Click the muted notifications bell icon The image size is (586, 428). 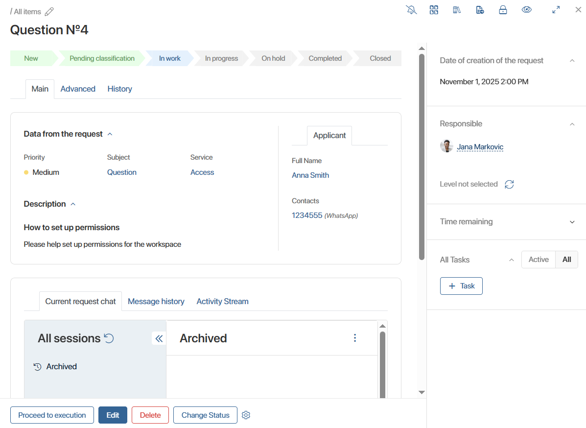click(x=411, y=10)
